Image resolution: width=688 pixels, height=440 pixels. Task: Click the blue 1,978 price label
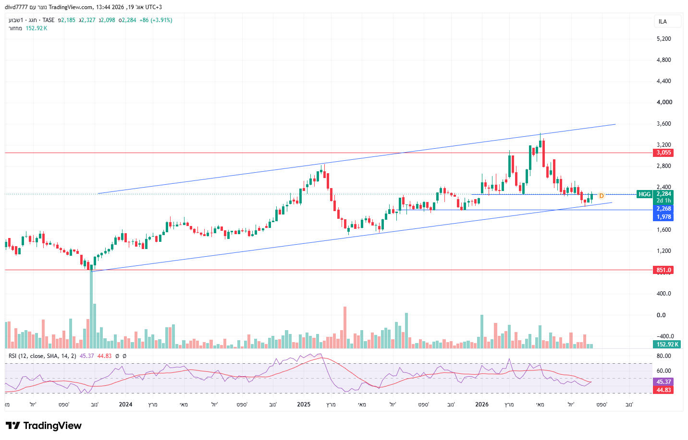663,217
